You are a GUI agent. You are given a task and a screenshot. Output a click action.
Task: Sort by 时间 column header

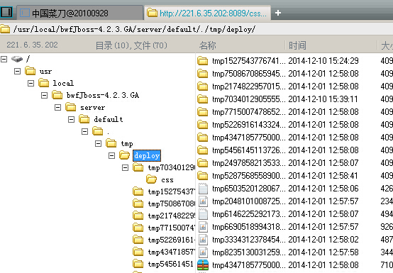tap(297, 45)
